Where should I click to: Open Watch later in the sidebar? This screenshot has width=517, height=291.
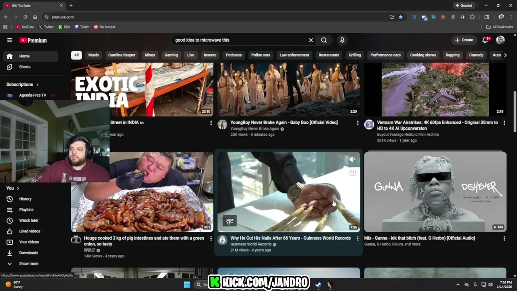pyautogui.click(x=31, y=220)
